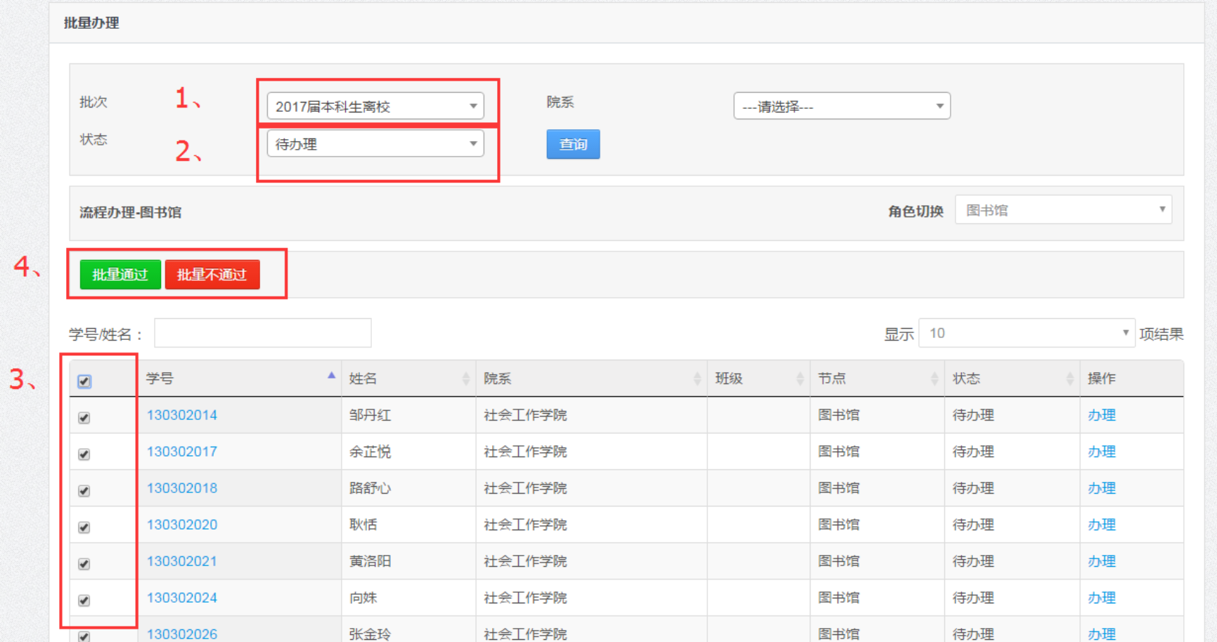Expand the 院系 dropdown with 请选择
The width and height of the screenshot is (1217, 642).
842,106
